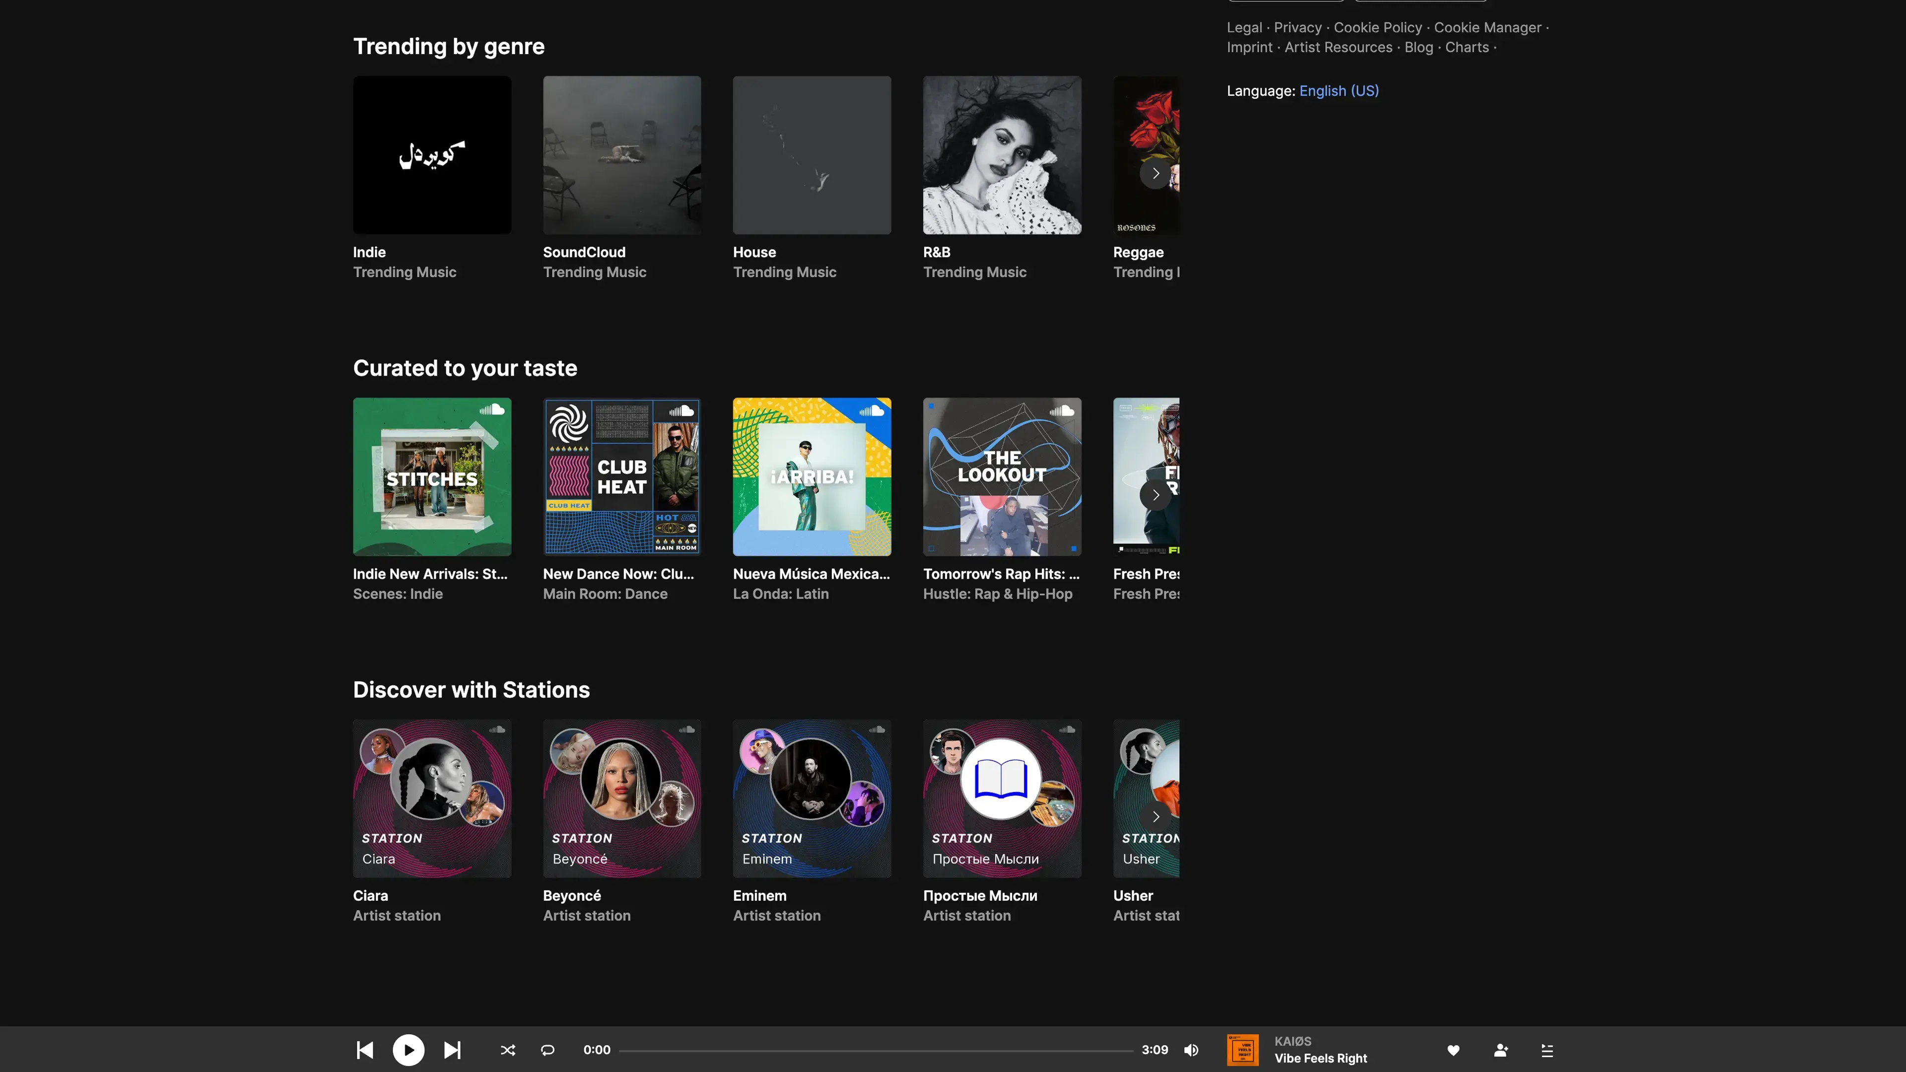Open the next-up queue icon

click(x=1547, y=1050)
